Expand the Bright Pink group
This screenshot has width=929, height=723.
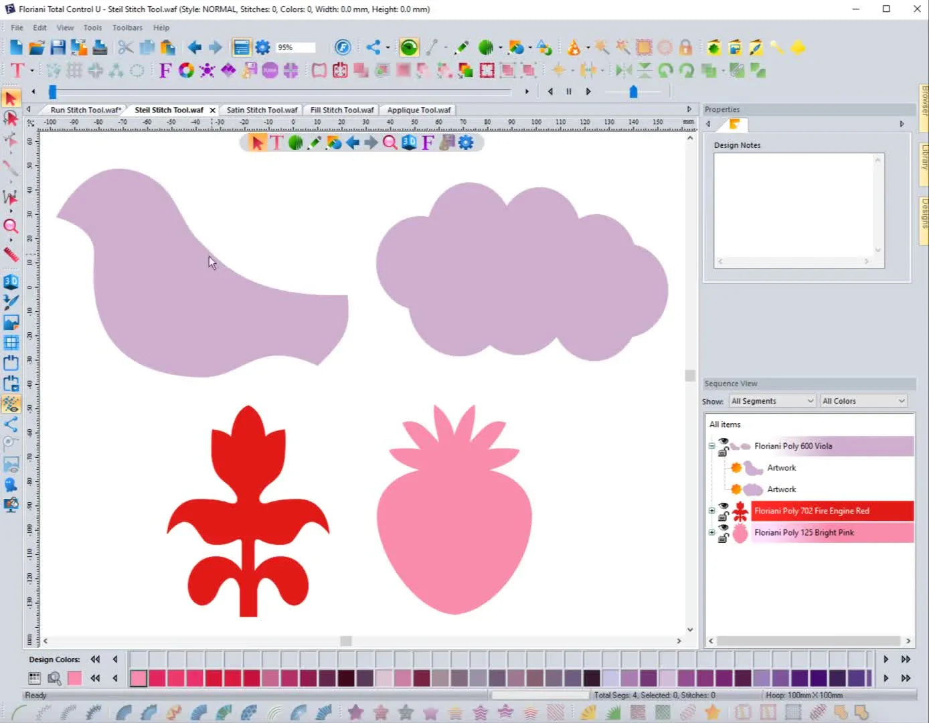[712, 532]
